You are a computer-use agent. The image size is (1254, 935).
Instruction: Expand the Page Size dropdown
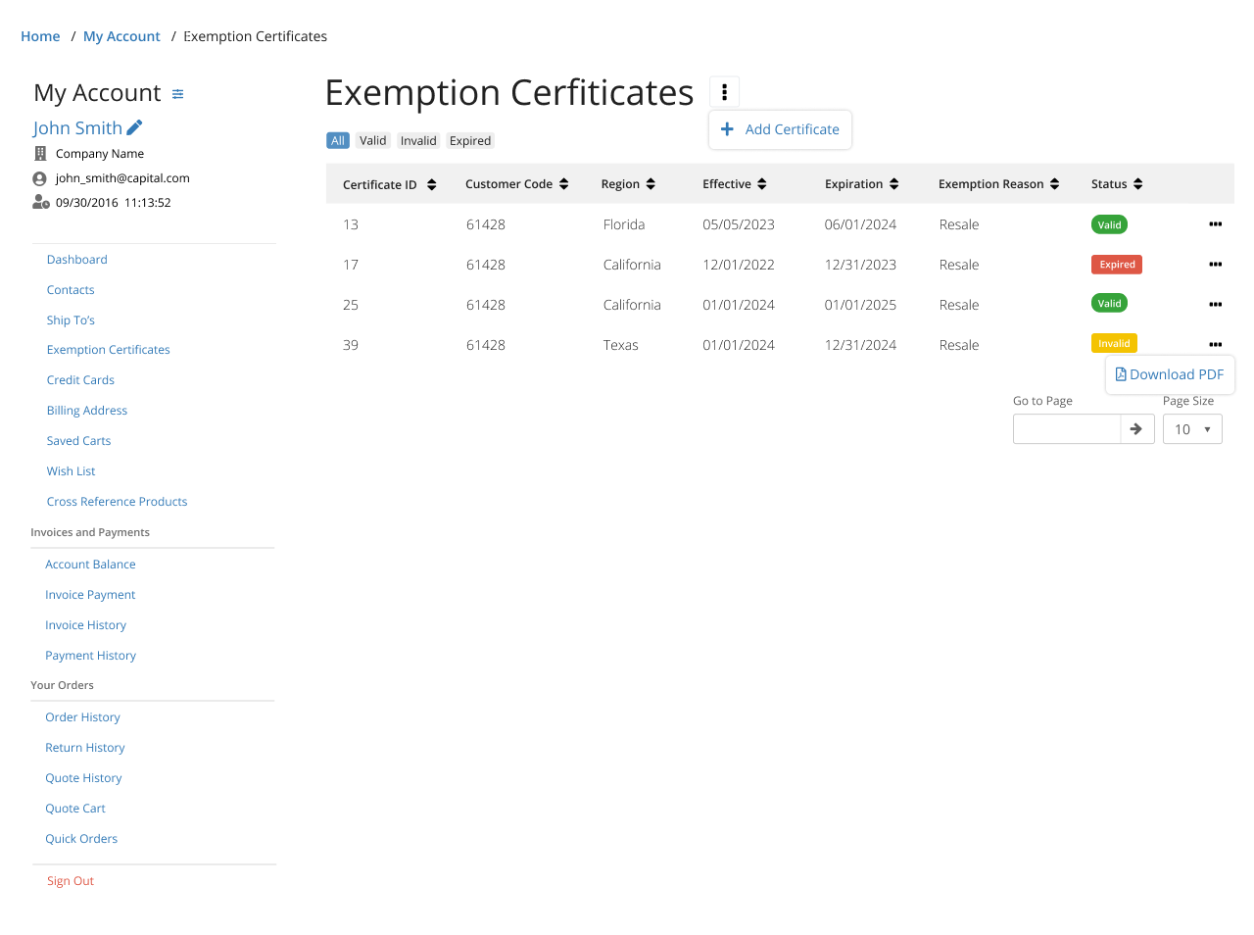pyautogui.click(x=1191, y=429)
